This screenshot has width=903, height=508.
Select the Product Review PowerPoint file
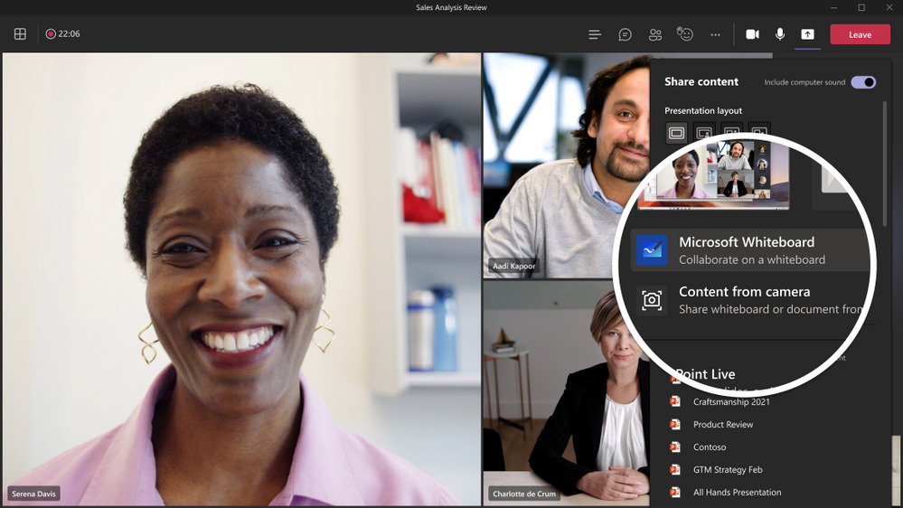point(722,424)
